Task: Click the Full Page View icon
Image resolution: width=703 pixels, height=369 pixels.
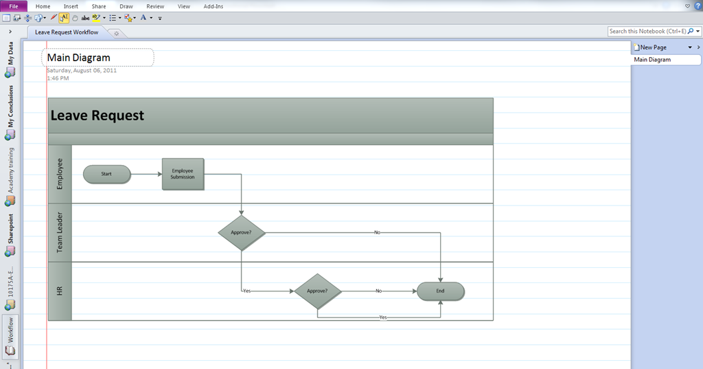Action: point(6,18)
